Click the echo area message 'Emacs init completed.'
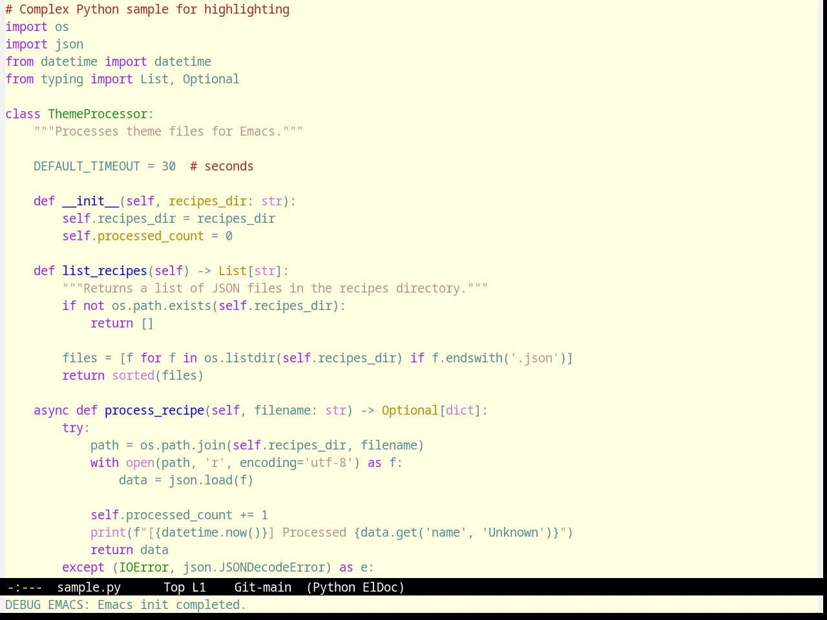The image size is (827, 620). pos(171,604)
